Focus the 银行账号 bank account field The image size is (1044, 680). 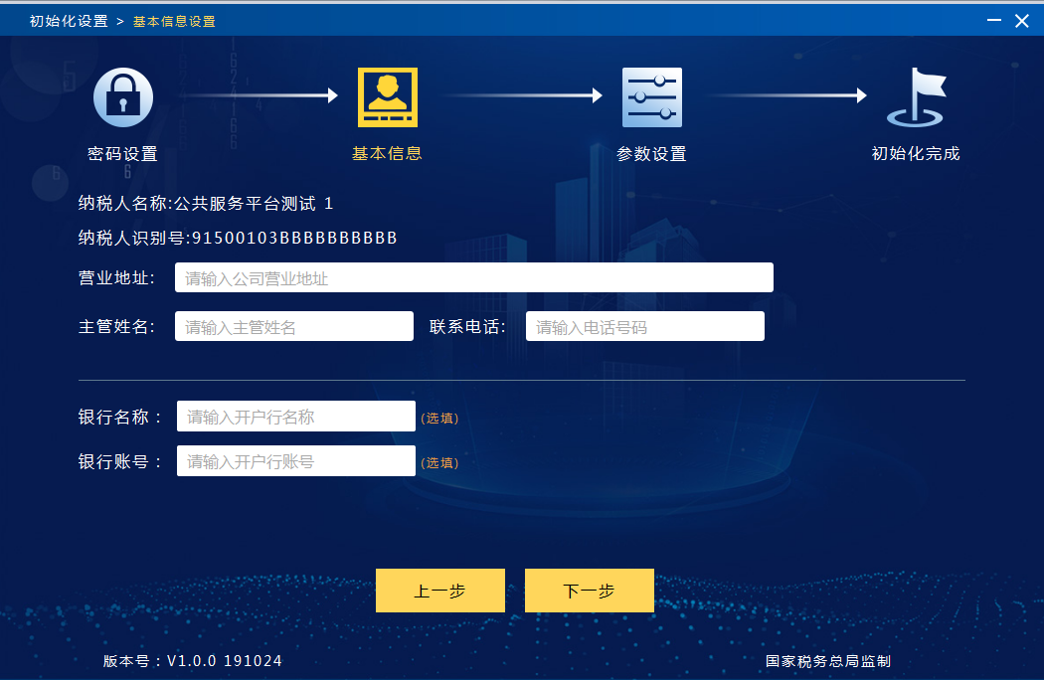[296, 461]
